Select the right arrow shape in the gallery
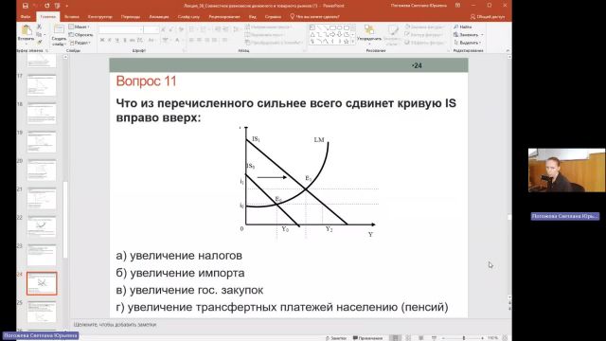Screen dimensions: 606x341 332,34
